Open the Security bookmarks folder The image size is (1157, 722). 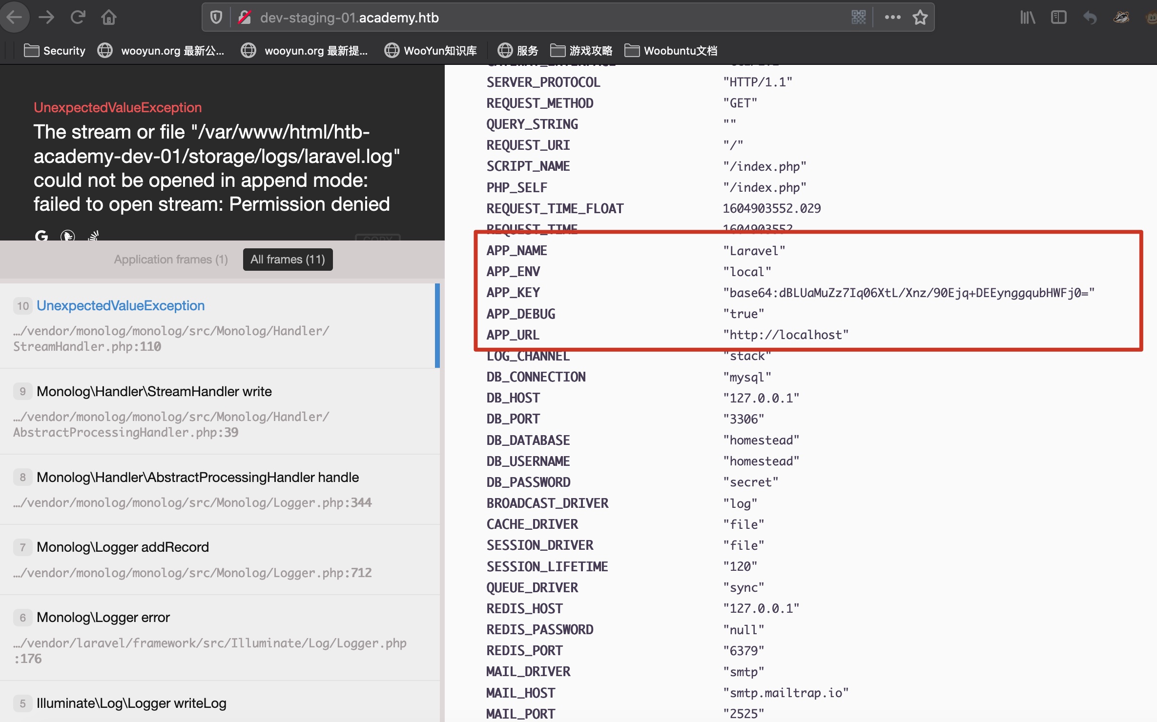click(55, 51)
